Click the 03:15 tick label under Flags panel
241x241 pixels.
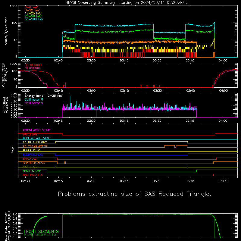(124, 181)
